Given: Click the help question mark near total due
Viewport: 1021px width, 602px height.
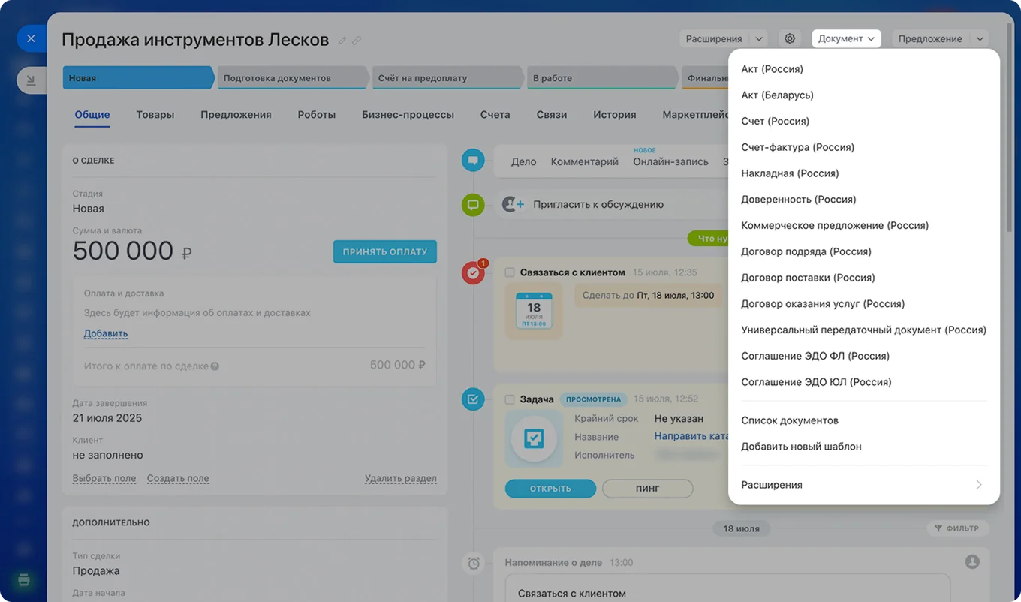Looking at the screenshot, I should [215, 366].
